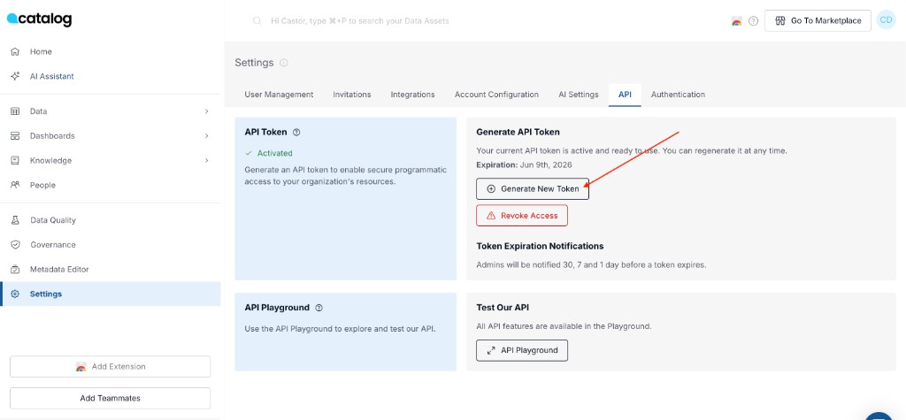
Task: Click the Test Our API heading
Action: click(503, 308)
